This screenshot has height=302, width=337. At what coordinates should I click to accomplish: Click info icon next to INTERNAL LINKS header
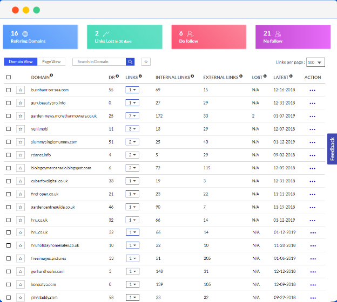192,76
